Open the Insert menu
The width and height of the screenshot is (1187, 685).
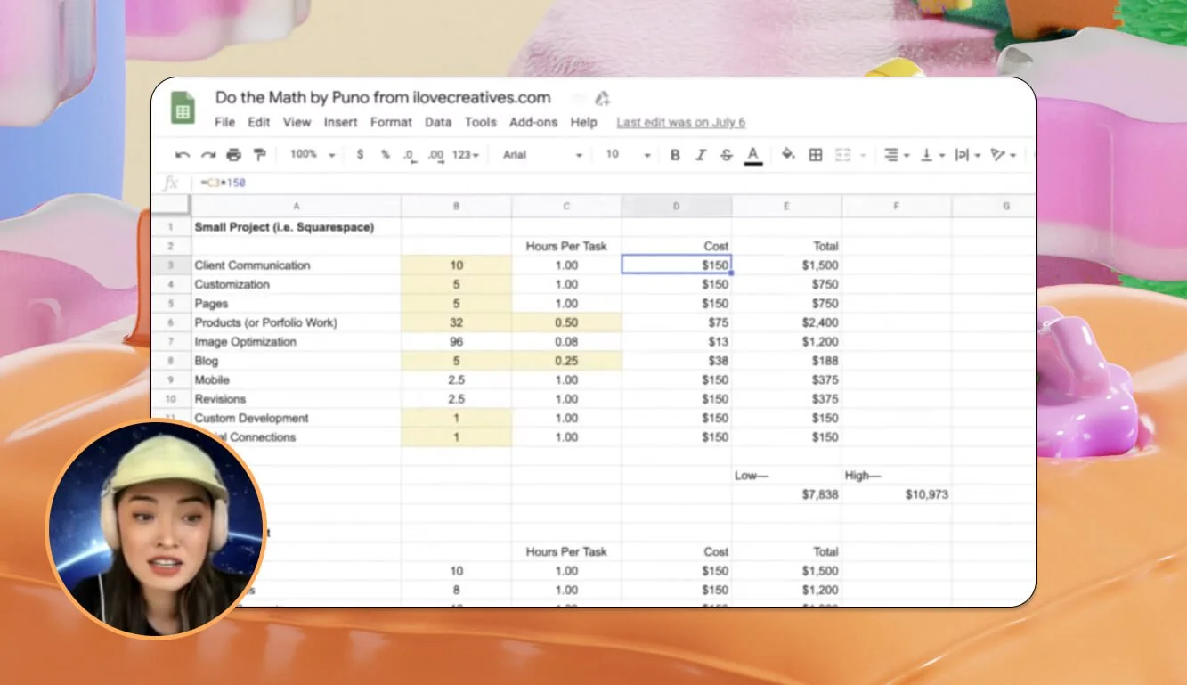[341, 123]
